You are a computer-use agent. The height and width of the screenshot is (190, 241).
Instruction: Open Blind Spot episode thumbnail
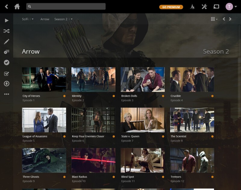tap(143, 161)
